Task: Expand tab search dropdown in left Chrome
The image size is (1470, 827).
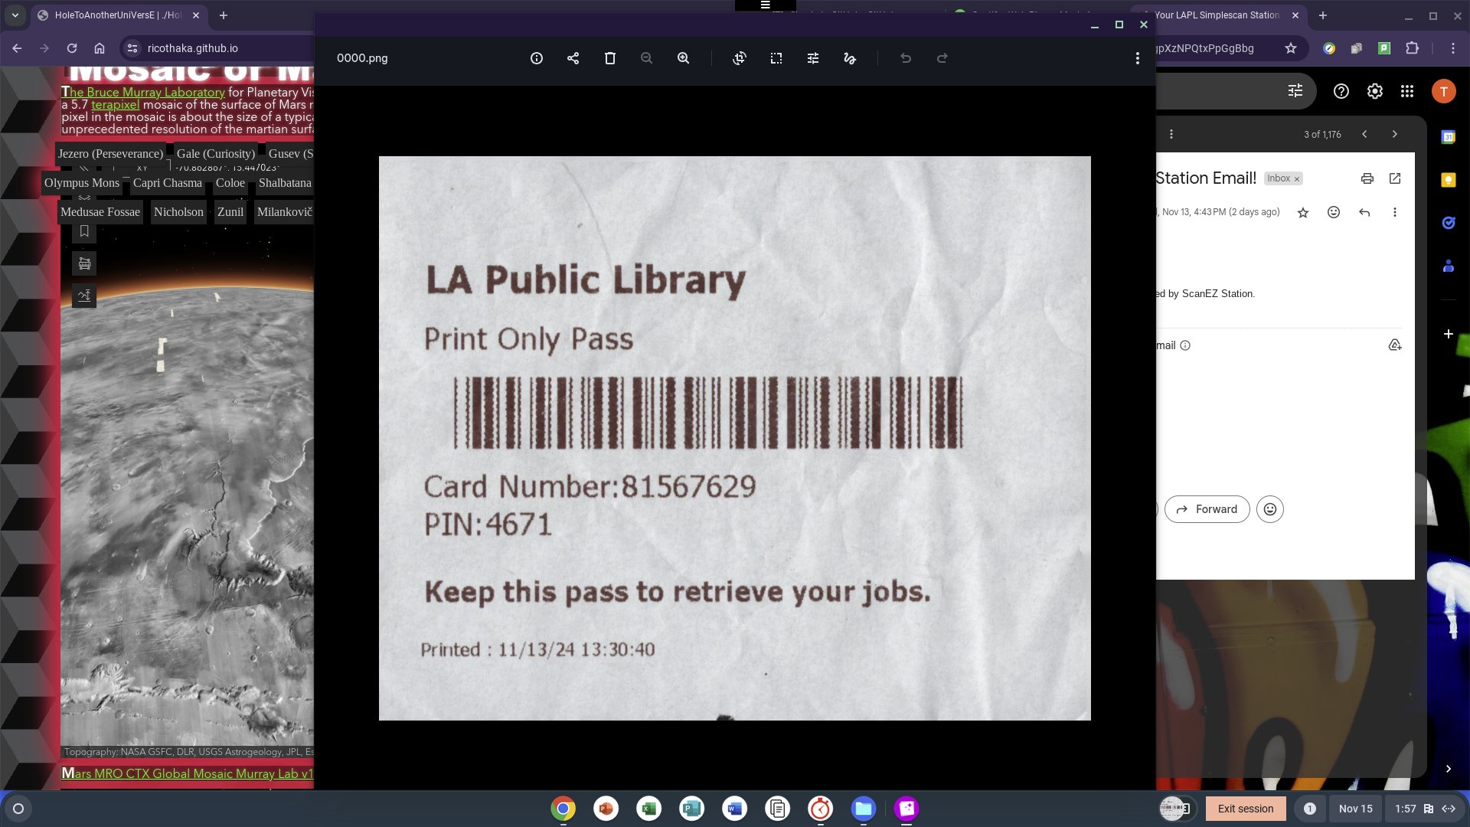Action: pos(15,15)
